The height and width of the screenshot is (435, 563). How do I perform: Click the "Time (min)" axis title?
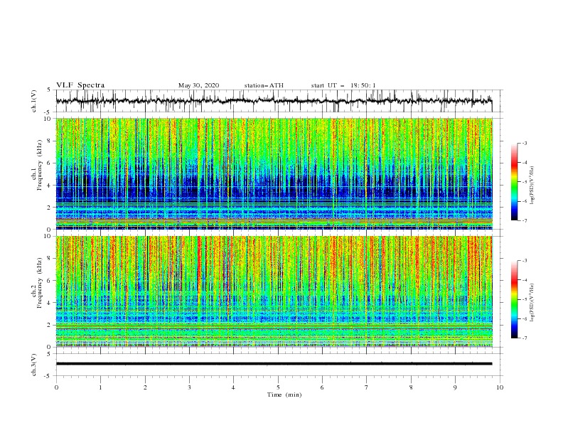(284, 394)
